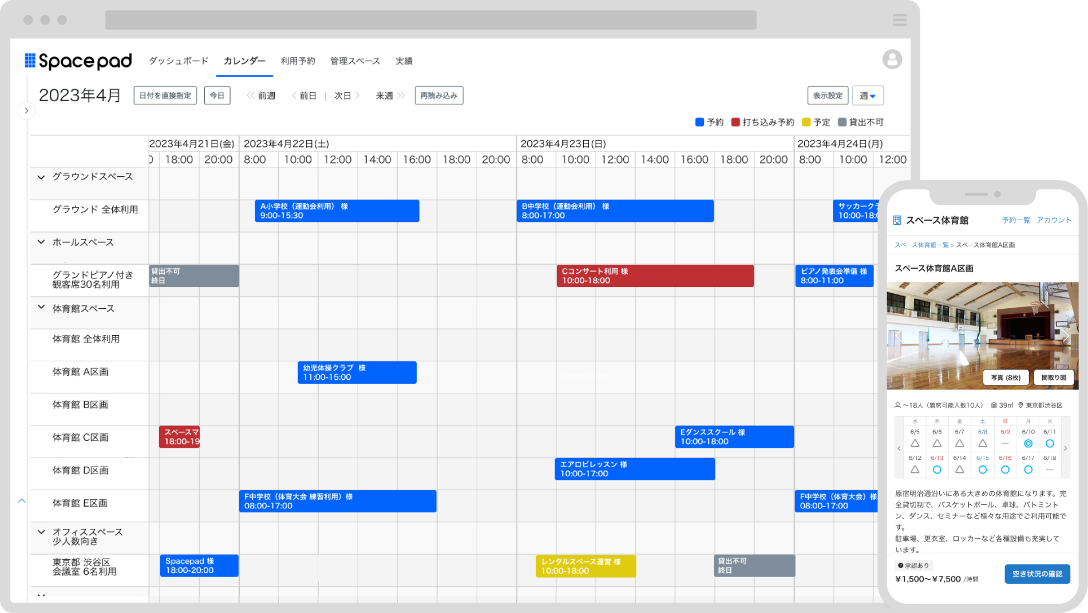The width and height of the screenshot is (1088, 613).
Task: Go to previous day with 前日
Action: pyautogui.click(x=304, y=95)
